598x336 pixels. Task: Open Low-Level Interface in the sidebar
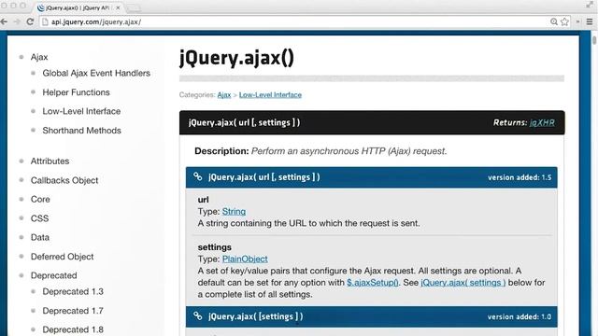pyautogui.click(x=81, y=111)
